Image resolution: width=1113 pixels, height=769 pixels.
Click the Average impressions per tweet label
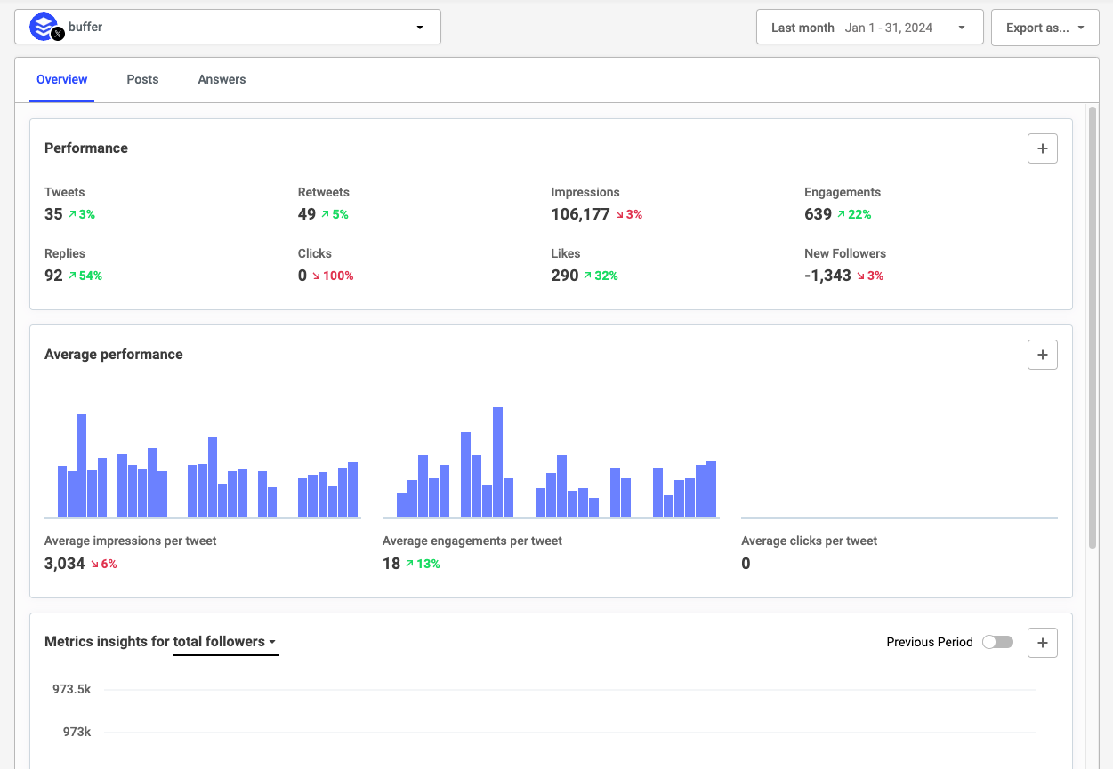tap(130, 541)
